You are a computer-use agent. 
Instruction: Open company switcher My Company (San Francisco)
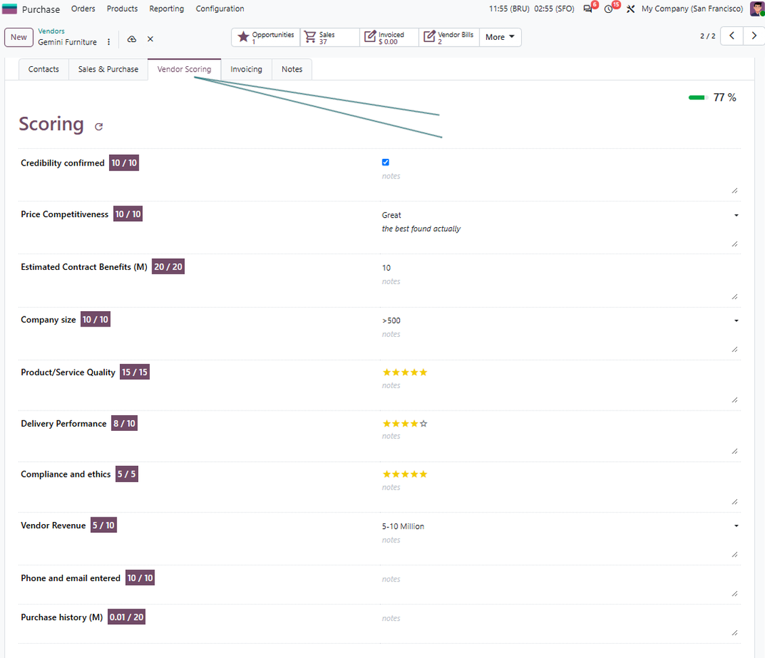[692, 9]
